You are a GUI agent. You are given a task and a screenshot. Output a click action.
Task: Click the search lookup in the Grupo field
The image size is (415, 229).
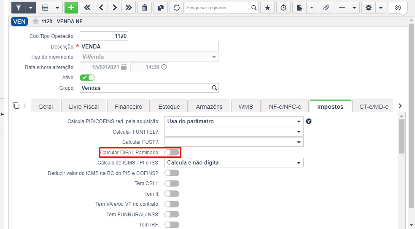click(x=214, y=88)
